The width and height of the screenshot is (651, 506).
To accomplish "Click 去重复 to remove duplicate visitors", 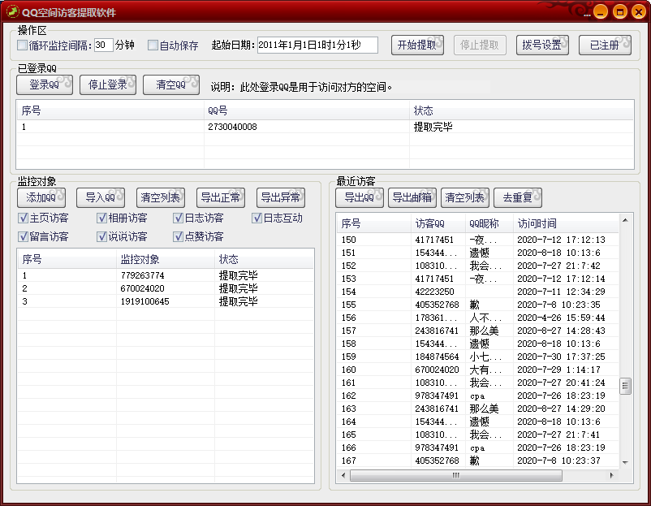I will [518, 197].
